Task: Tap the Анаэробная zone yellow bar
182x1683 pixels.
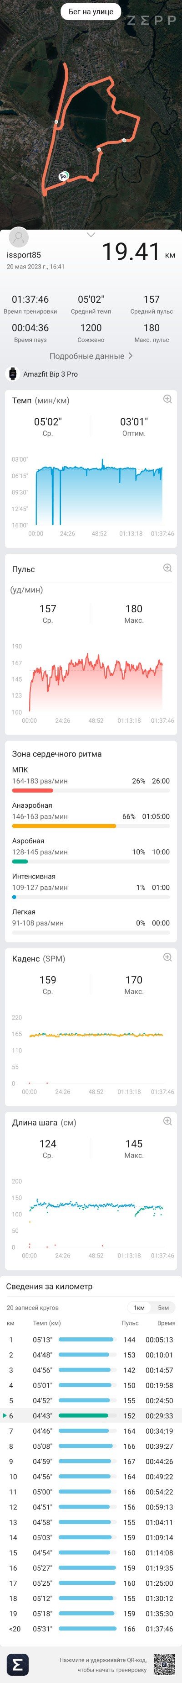Action: [91, 826]
